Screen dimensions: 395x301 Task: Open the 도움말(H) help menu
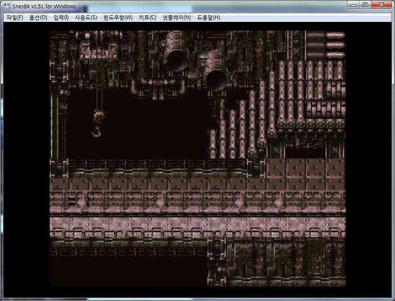(208, 18)
